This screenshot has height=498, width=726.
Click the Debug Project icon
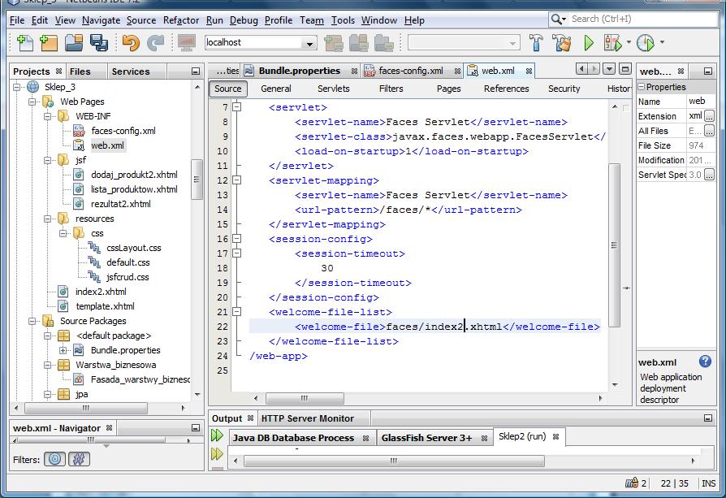(x=612, y=42)
